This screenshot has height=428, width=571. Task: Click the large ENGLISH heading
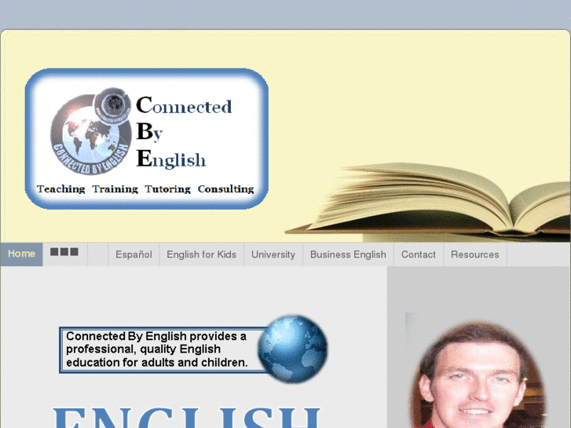(187, 417)
